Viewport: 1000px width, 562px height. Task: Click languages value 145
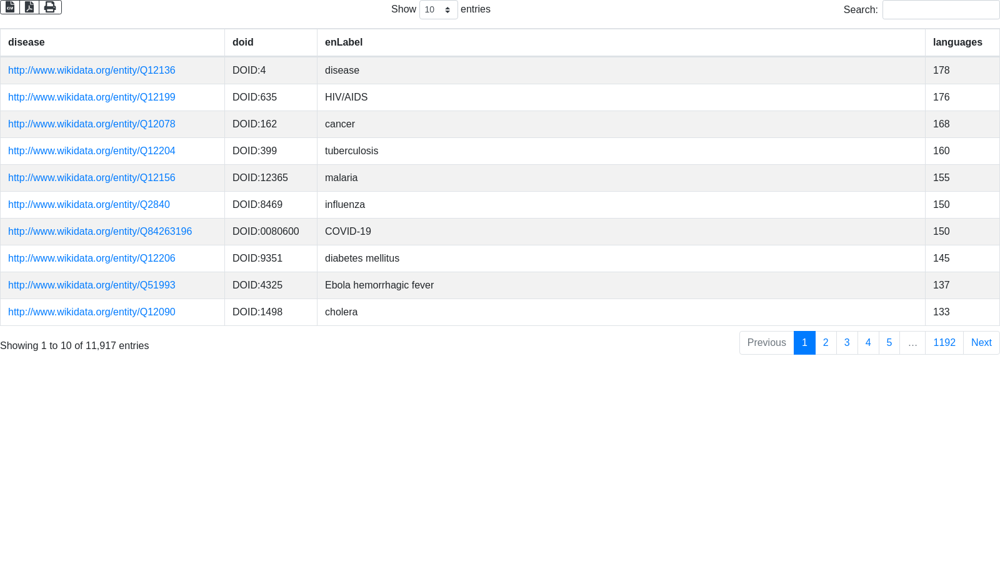pos(962,259)
